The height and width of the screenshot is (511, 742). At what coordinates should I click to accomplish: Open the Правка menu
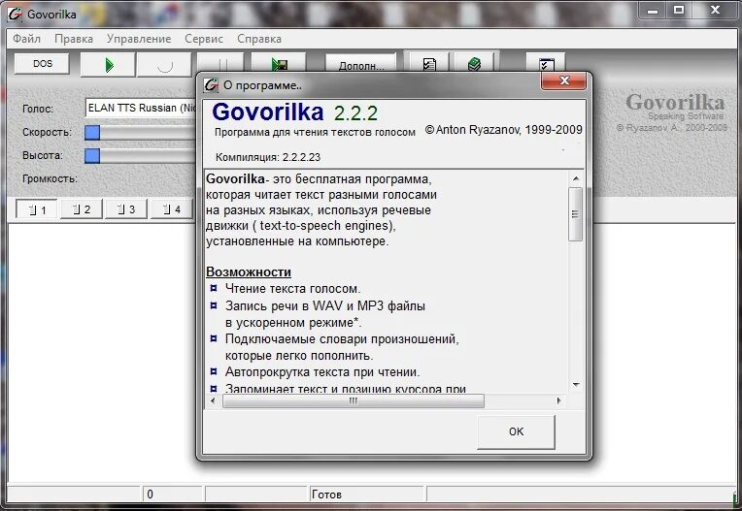[x=74, y=39]
